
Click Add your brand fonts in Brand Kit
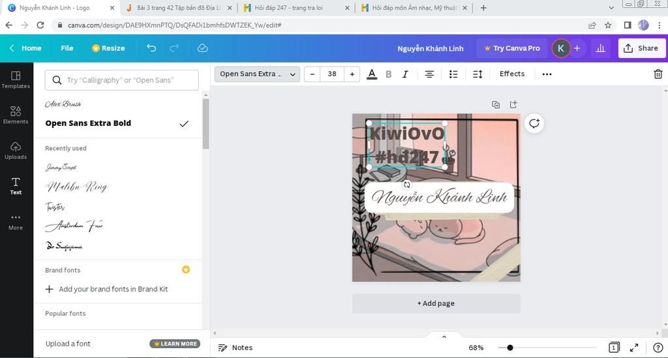click(106, 289)
